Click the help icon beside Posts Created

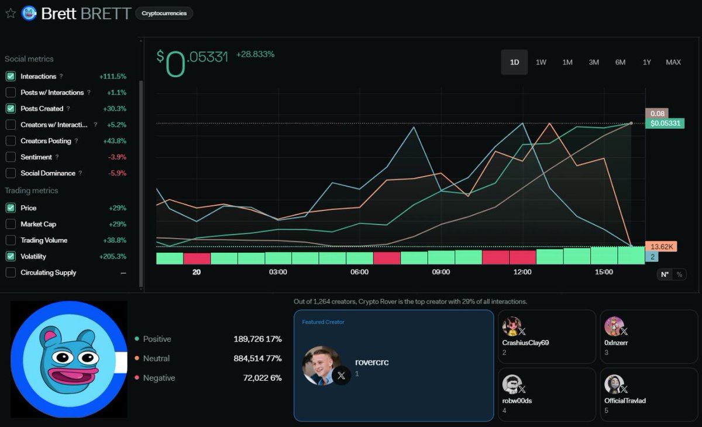pyautogui.click(x=68, y=109)
